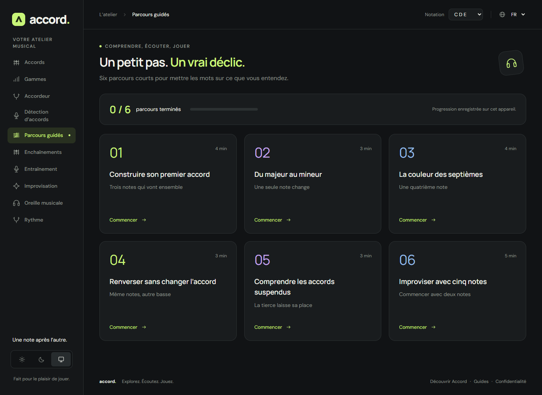Image resolution: width=542 pixels, height=395 pixels.
Task: Navigate to Improvisation section
Action: click(41, 186)
